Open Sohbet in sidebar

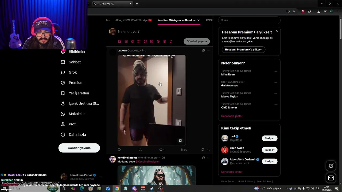click(71, 62)
